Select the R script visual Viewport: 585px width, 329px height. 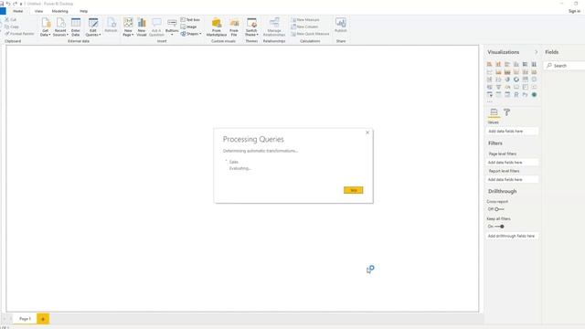click(516, 95)
